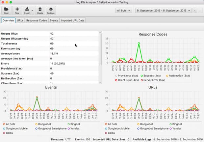The image size is (204, 142).
Task: Click Googlebot legend in Events chart
Action: (x=43, y=124)
